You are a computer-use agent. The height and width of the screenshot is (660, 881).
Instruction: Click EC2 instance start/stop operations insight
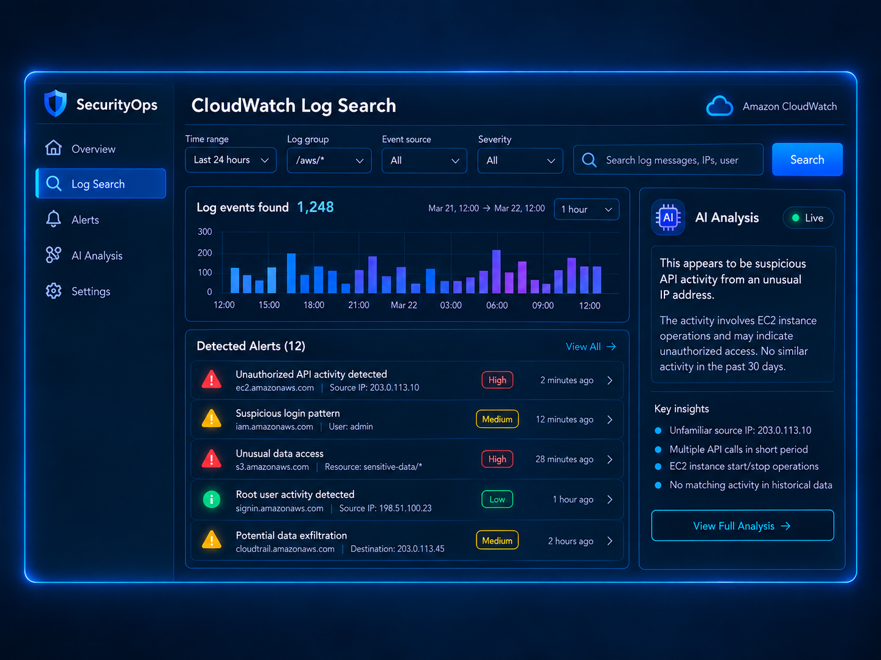click(x=744, y=466)
